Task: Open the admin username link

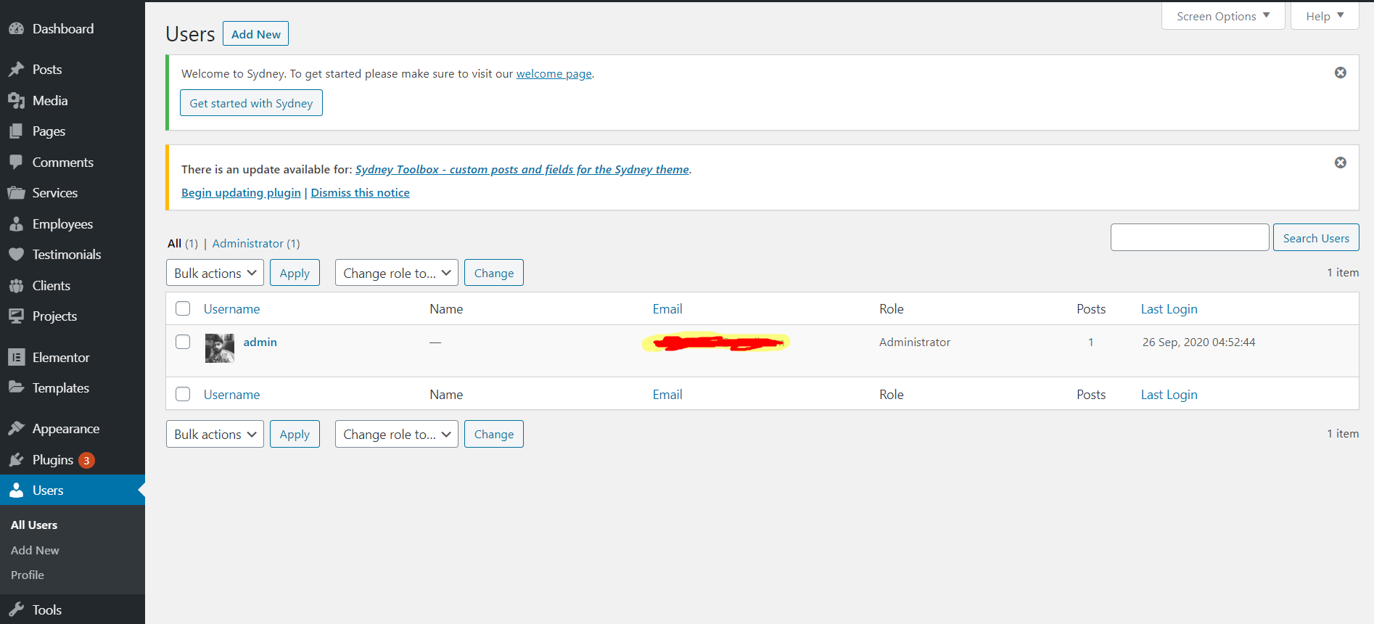Action: click(260, 342)
